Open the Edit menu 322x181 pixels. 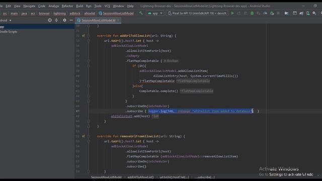coord(8,6)
